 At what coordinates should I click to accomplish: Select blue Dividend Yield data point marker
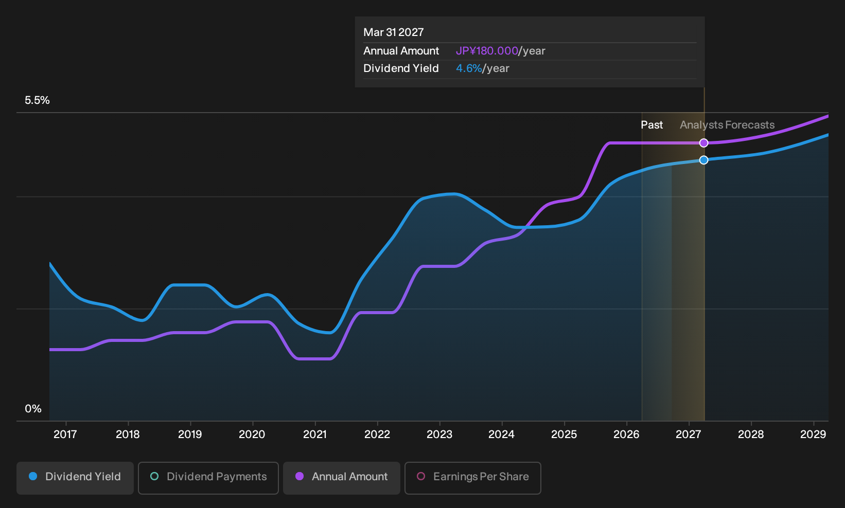(x=704, y=160)
